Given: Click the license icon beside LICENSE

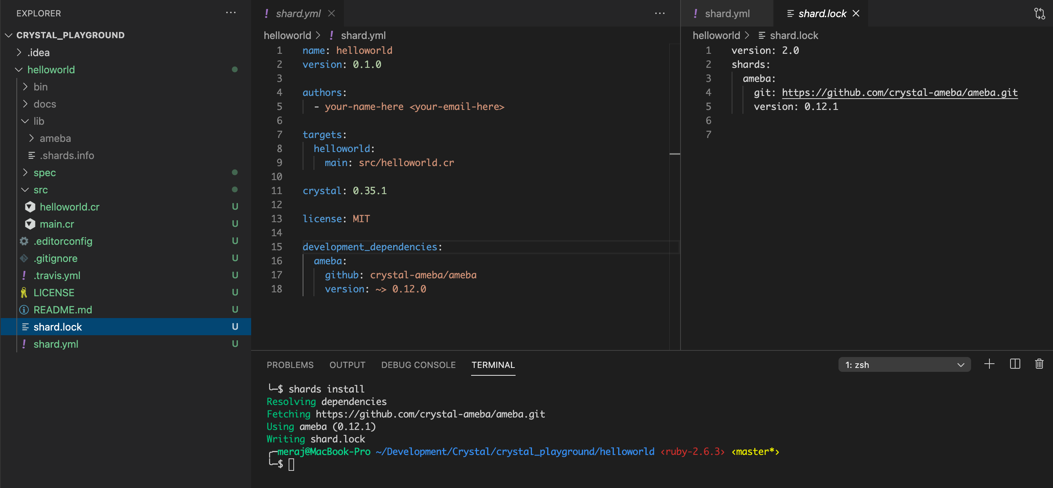Looking at the screenshot, I should coord(24,292).
